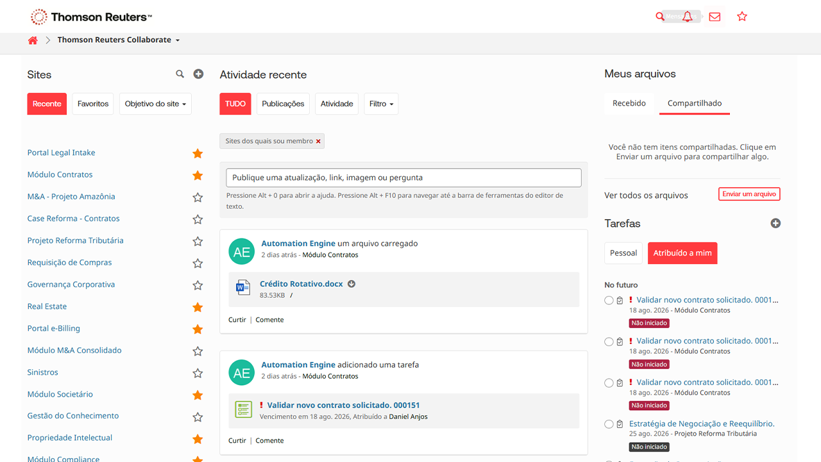Like the Crédito Rotativo post with Curtir
The height and width of the screenshot is (462, 821).
tap(237, 320)
